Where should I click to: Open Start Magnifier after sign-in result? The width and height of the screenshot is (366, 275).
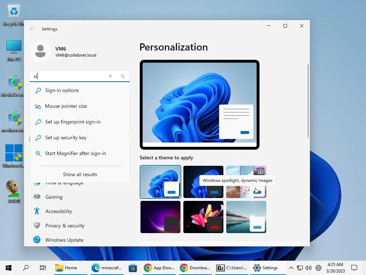80,153
